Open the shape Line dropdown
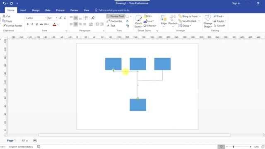This screenshot has width=265, height=149. pyautogui.click(x=149, y=21)
